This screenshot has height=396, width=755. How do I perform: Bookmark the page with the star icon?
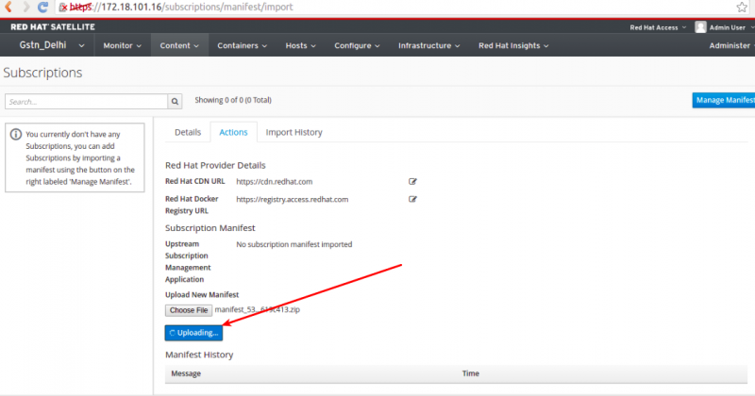click(x=742, y=7)
